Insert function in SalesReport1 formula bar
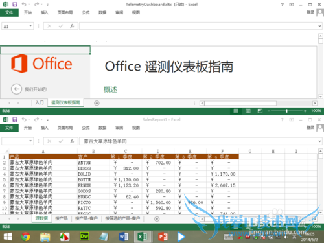The image size is (324, 243). pyautogui.click(x=72, y=141)
